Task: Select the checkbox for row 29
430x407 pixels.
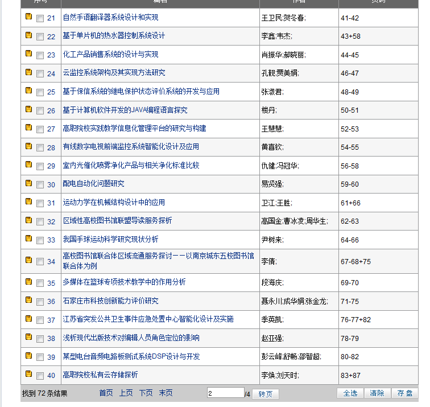Action: tap(40, 166)
